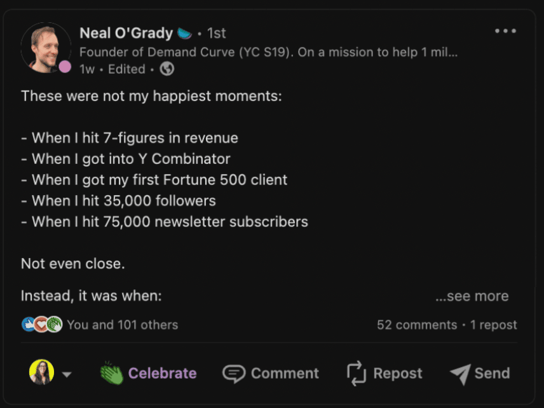544x408 pixels.
Task: View "You and 101 others" reactions
Action: tap(122, 325)
